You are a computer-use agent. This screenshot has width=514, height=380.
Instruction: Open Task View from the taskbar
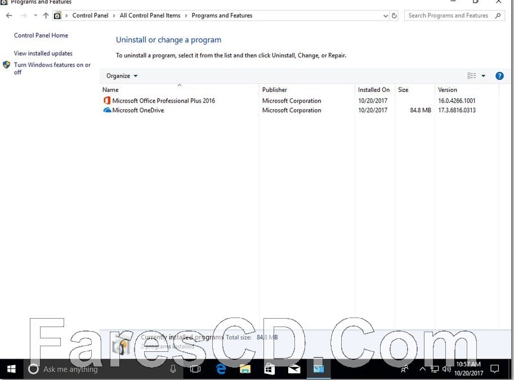click(195, 369)
